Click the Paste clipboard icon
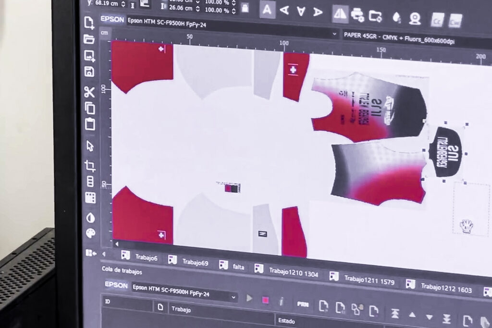492x328 pixels. [90, 124]
